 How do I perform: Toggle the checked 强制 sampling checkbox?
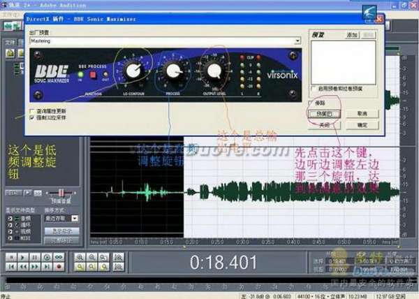click(x=33, y=117)
